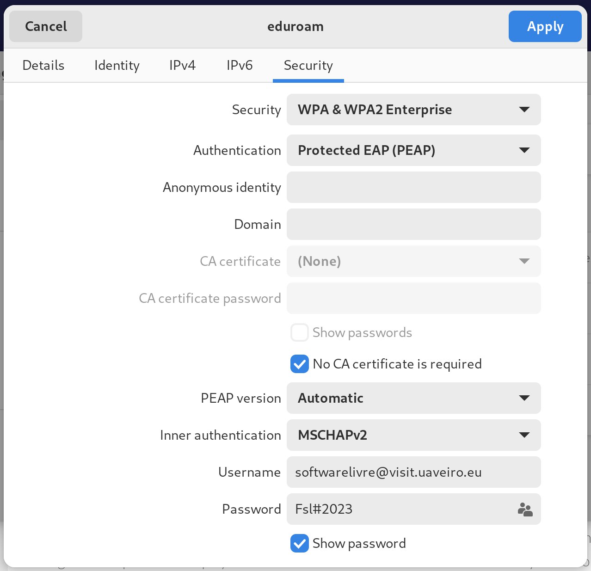
Task: Open the PEAP version dropdown
Action: (414, 398)
